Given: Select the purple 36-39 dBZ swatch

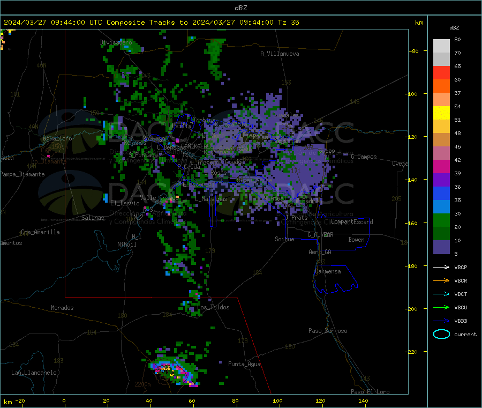Looking at the screenshot, I should [x=441, y=180].
